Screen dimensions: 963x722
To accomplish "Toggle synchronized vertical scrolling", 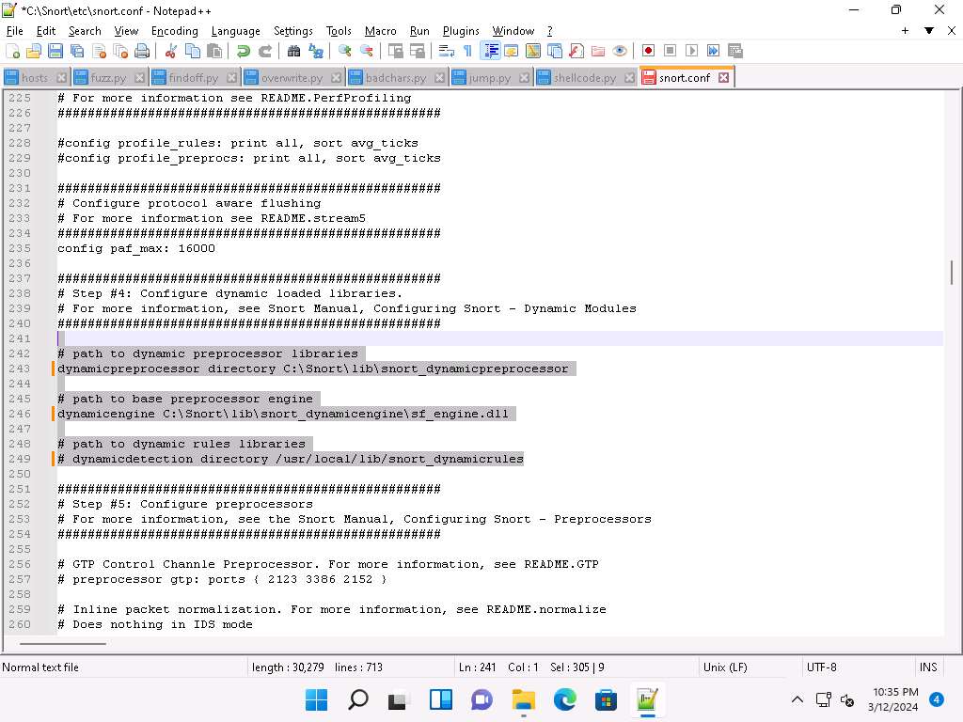I will [x=396, y=51].
